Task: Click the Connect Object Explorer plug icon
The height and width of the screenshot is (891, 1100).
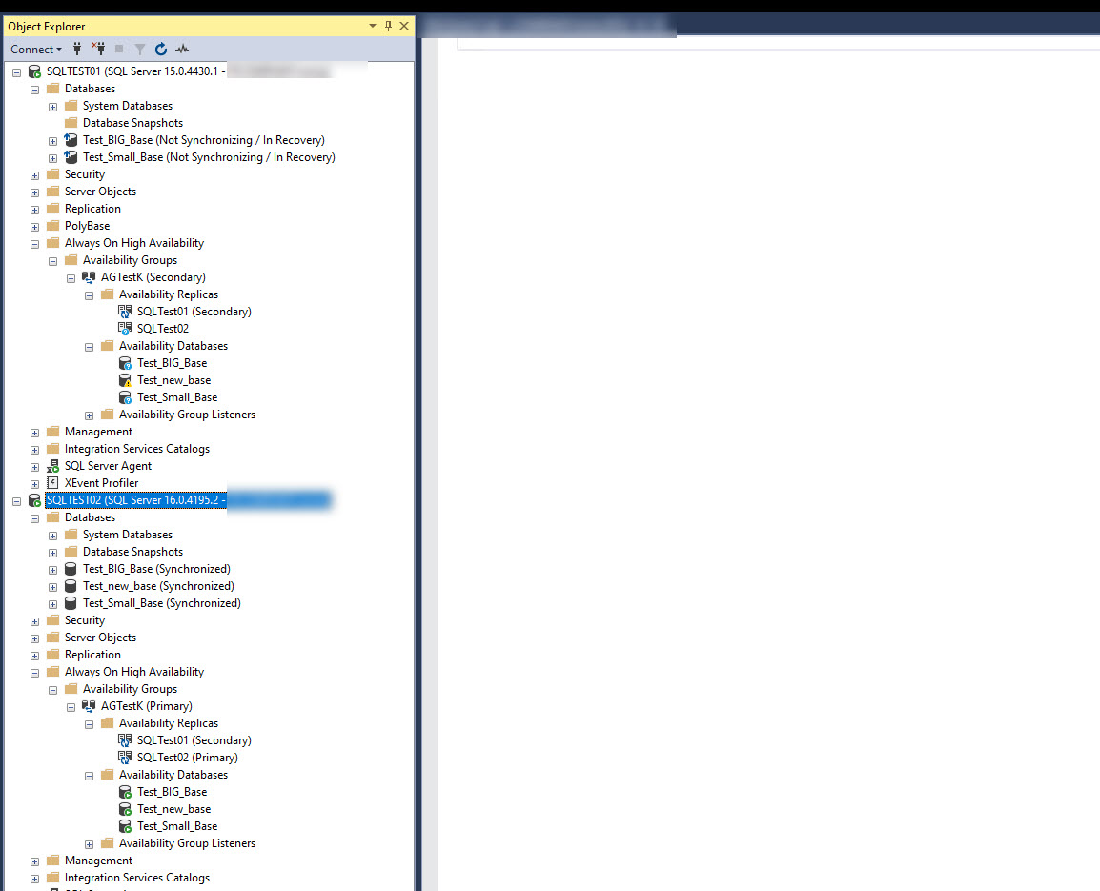Action: point(77,50)
